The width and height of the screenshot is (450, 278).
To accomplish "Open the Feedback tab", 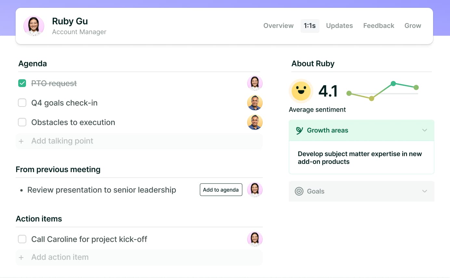I will (x=378, y=26).
